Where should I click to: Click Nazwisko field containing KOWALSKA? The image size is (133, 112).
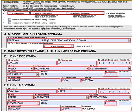[32, 92]
